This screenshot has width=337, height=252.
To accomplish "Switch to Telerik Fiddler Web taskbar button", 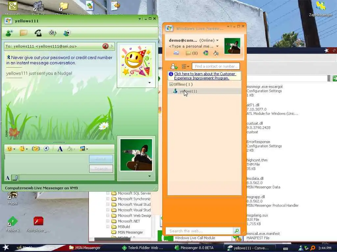I will [143, 248].
